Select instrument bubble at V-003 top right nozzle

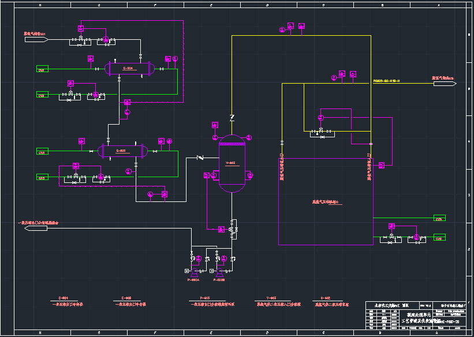249,137
